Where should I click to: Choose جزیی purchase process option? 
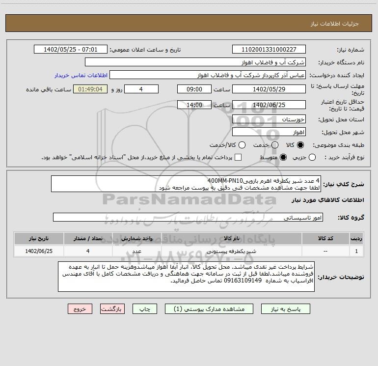[312, 157]
